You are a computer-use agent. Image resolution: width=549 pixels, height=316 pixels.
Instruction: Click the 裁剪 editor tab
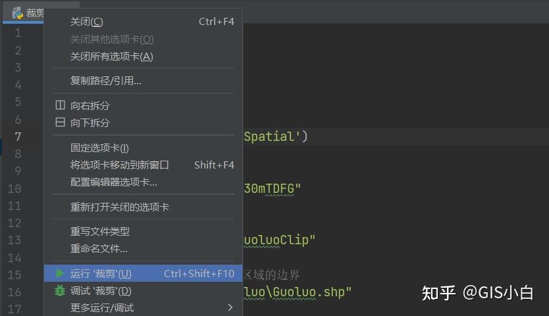[x=33, y=13]
